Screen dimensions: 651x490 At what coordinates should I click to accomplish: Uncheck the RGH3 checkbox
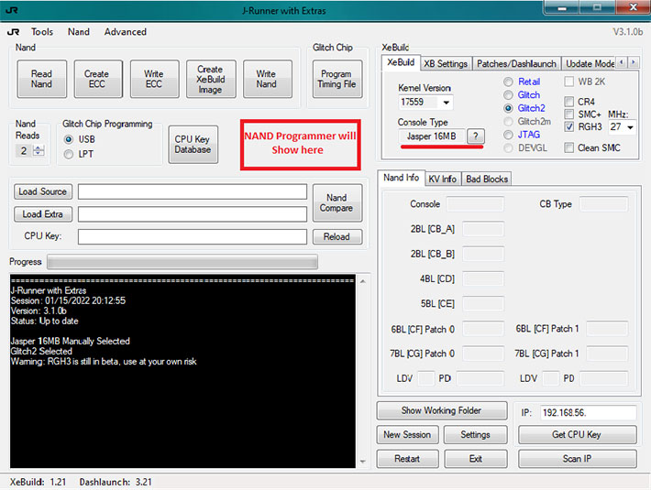569,127
